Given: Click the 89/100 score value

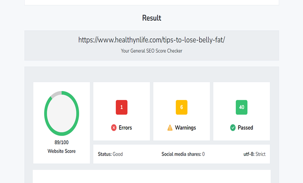Looking at the screenshot, I should (x=62, y=143).
